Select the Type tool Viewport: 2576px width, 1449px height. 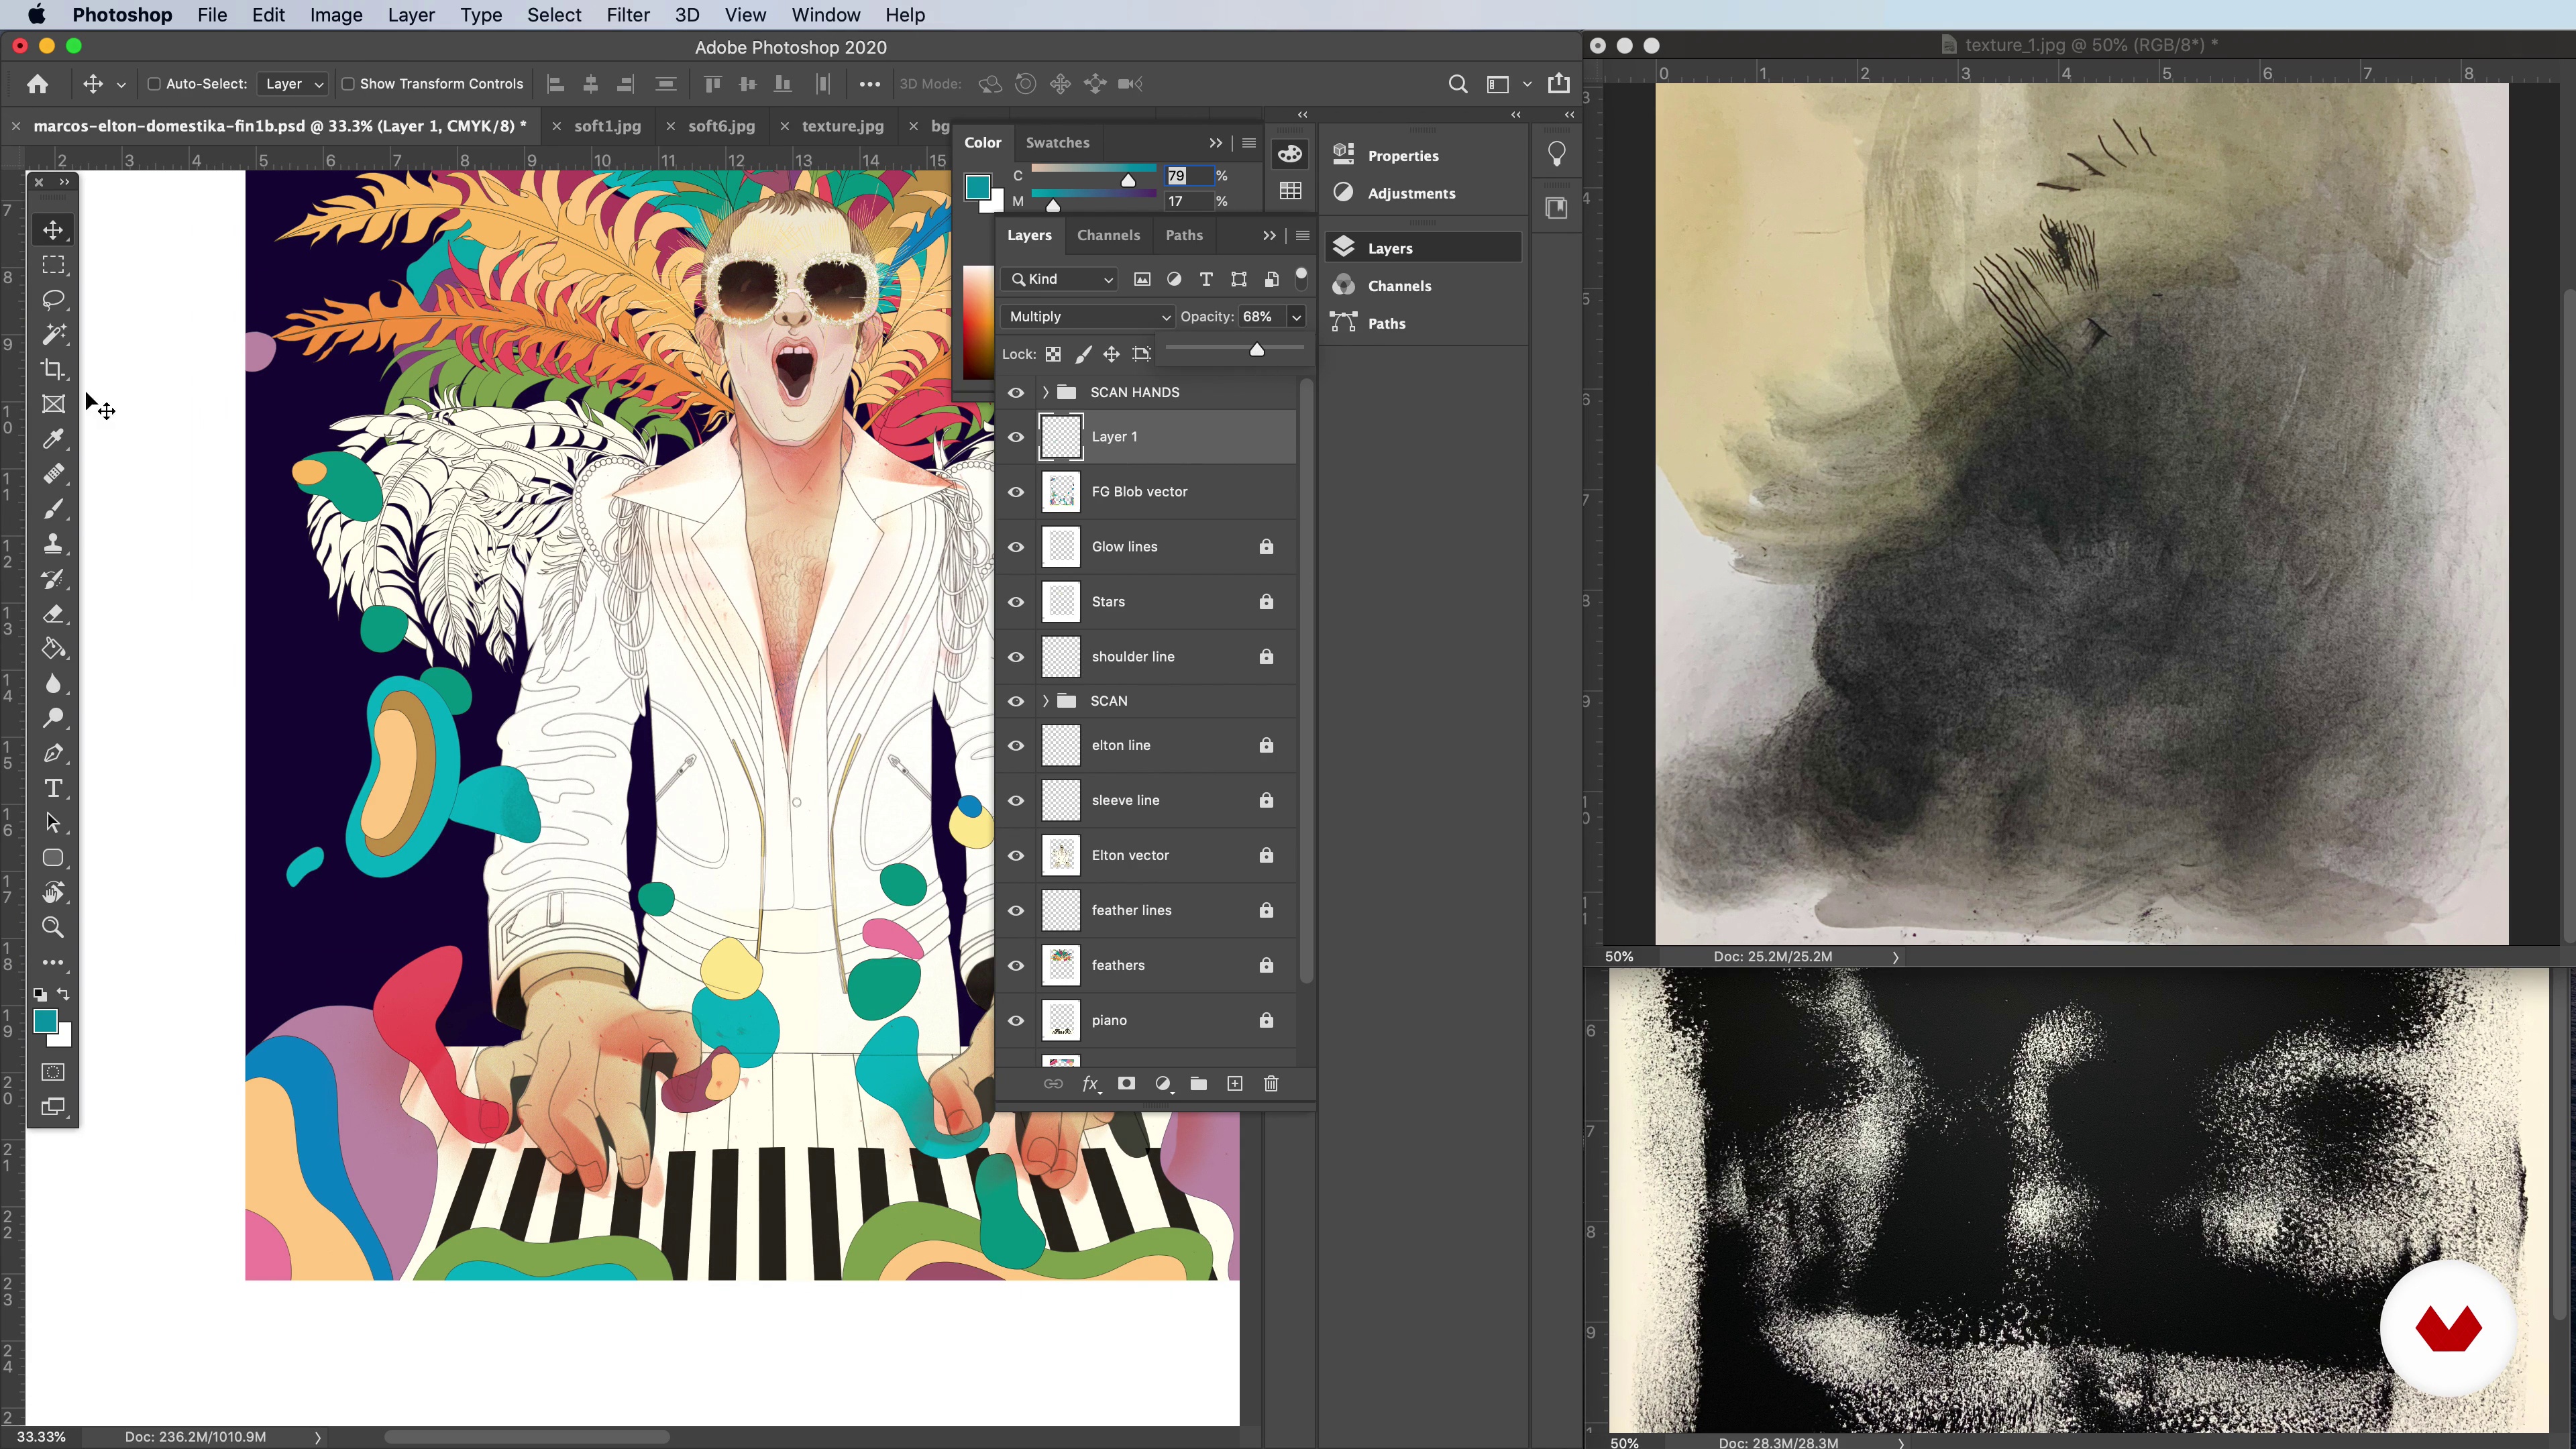[53, 788]
